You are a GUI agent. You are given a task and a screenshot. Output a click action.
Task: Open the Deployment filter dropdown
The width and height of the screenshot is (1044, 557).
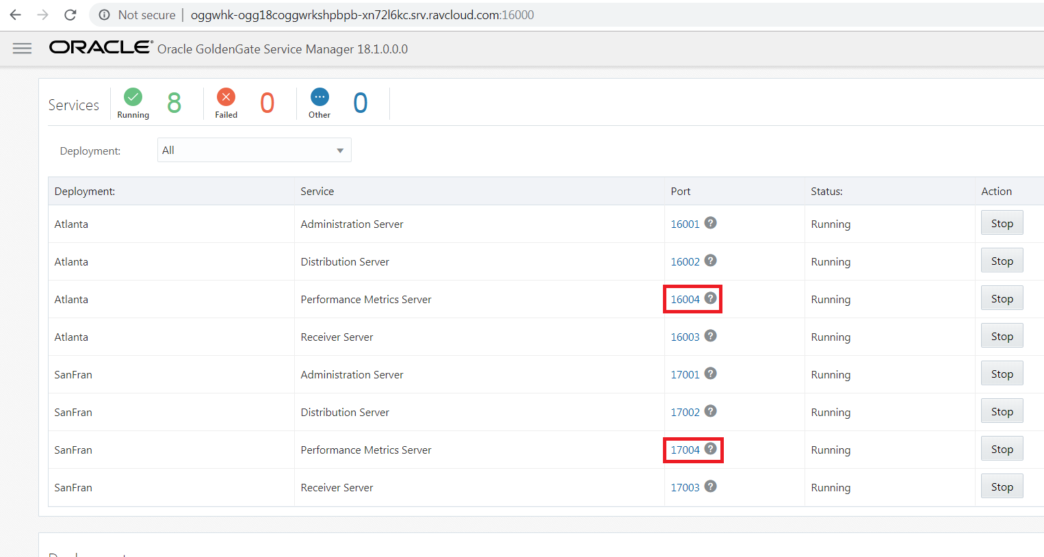click(255, 150)
